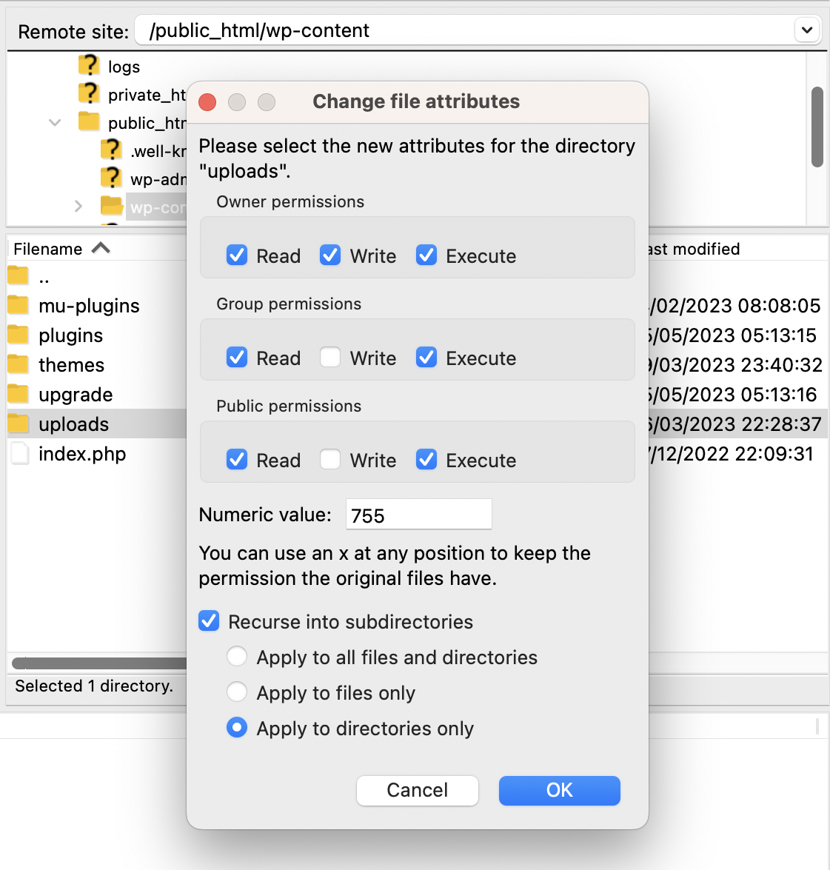Select Apply to all files and directories

[237, 657]
